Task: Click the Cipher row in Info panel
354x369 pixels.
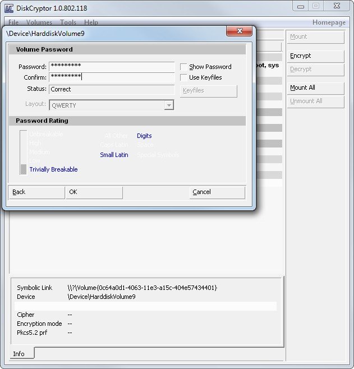Action: (x=145, y=315)
